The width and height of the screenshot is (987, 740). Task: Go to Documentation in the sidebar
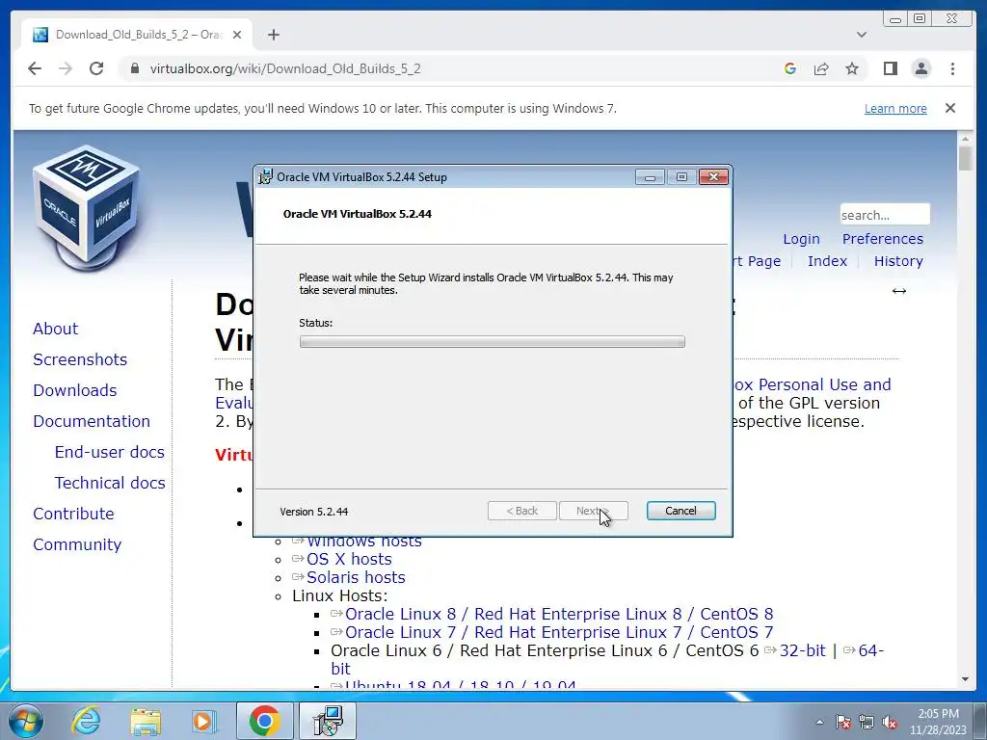click(92, 421)
